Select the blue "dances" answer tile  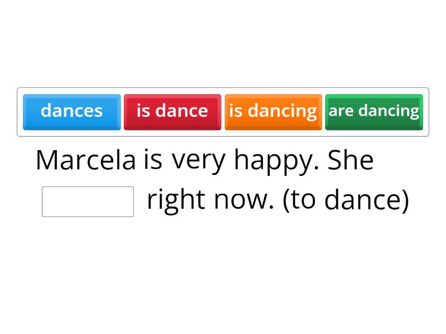coord(72,111)
